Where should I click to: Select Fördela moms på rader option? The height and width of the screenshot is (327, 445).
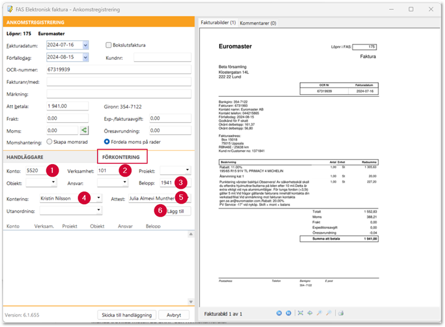tap(107, 141)
